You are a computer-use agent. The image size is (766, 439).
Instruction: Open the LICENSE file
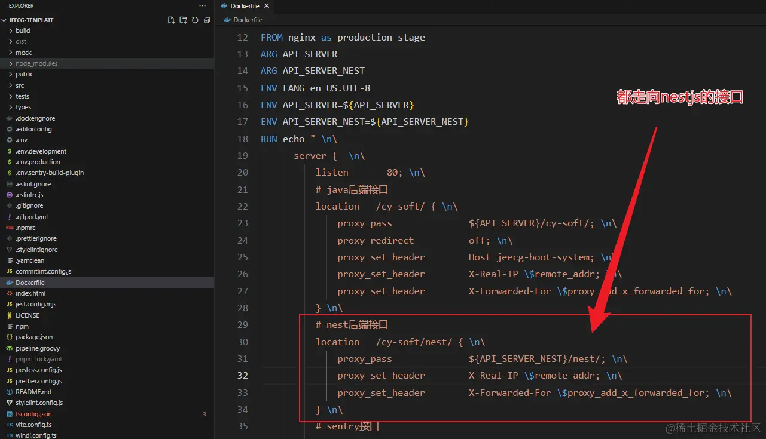pos(107,315)
